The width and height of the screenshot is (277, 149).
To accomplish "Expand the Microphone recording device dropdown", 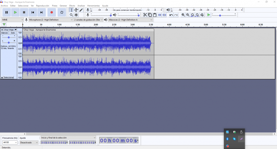I will click(51, 20).
